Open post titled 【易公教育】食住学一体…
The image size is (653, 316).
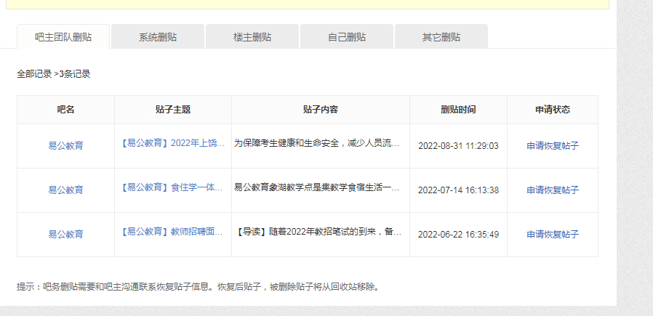172,187
